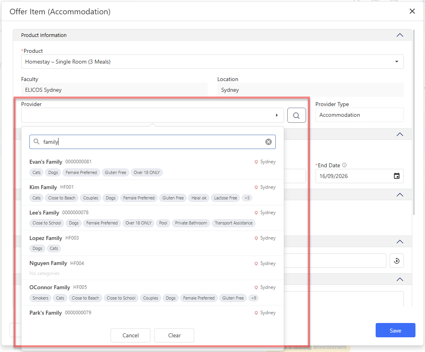Collapse the Product Information section
Image resolution: width=425 pixels, height=352 pixels.
pyautogui.click(x=400, y=35)
